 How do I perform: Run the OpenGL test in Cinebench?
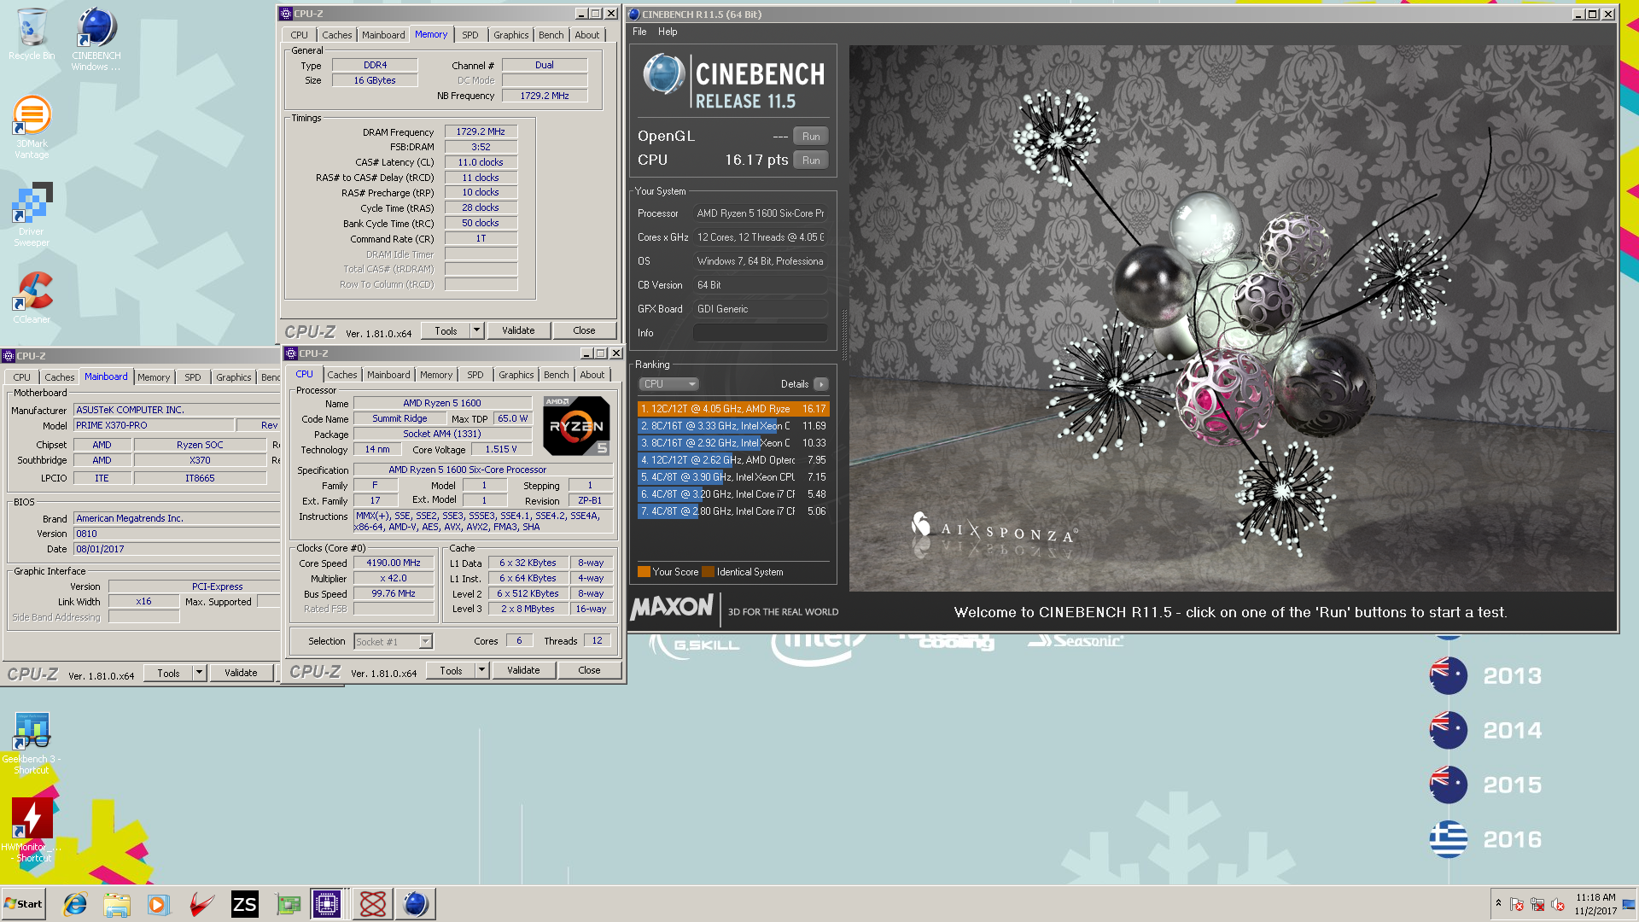[x=811, y=136]
